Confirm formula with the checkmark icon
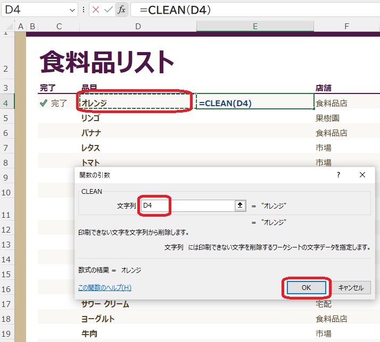 (109, 10)
